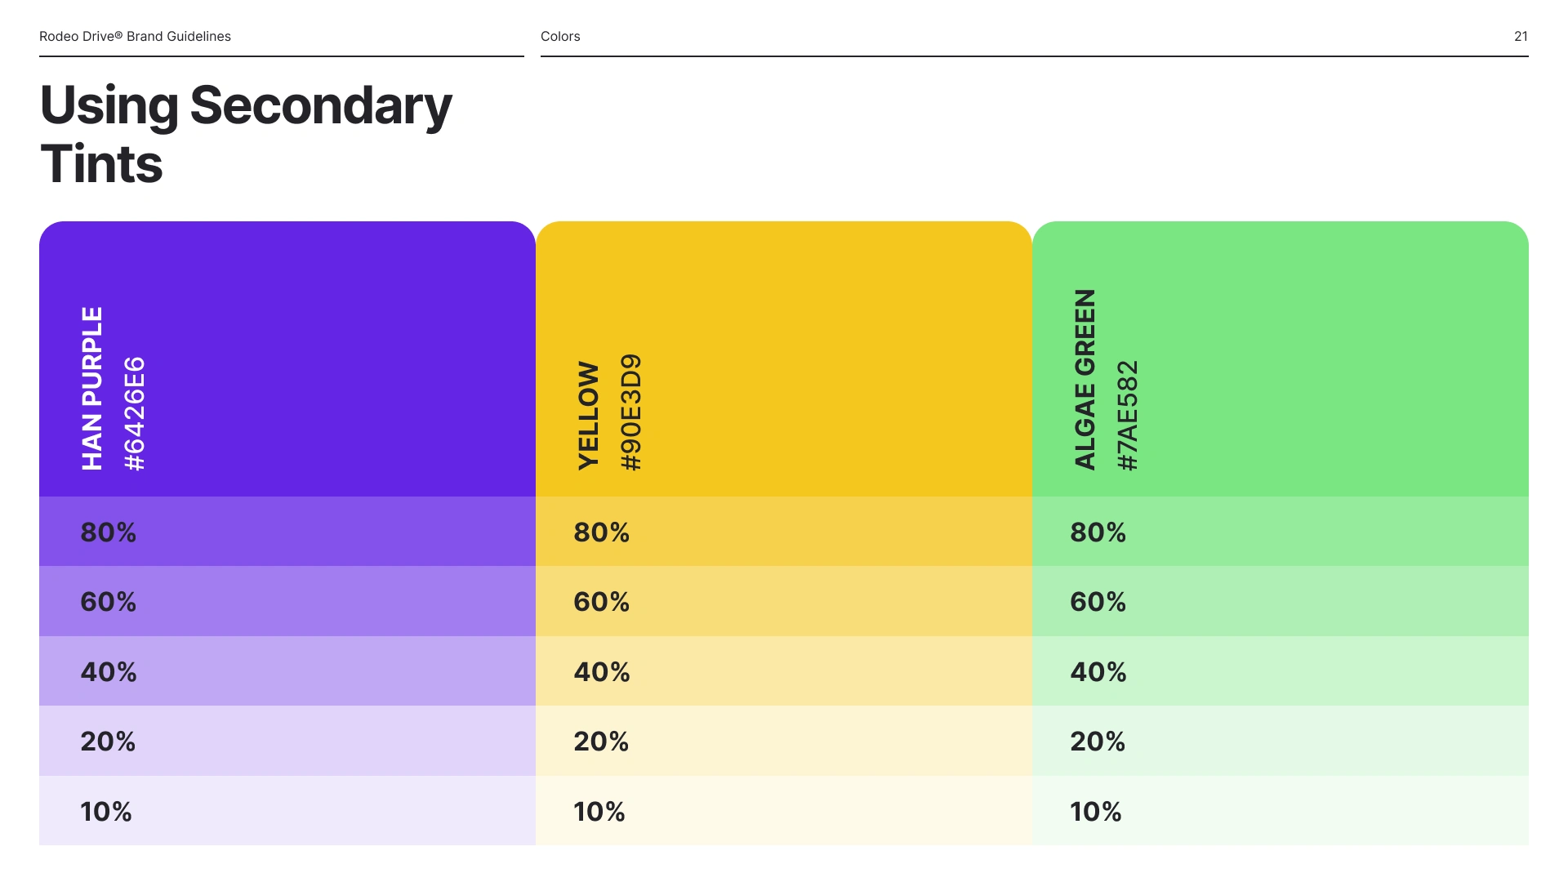Select the Han Purple main color block
The width and height of the screenshot is (1568, 882).
(x=287, y=359)
